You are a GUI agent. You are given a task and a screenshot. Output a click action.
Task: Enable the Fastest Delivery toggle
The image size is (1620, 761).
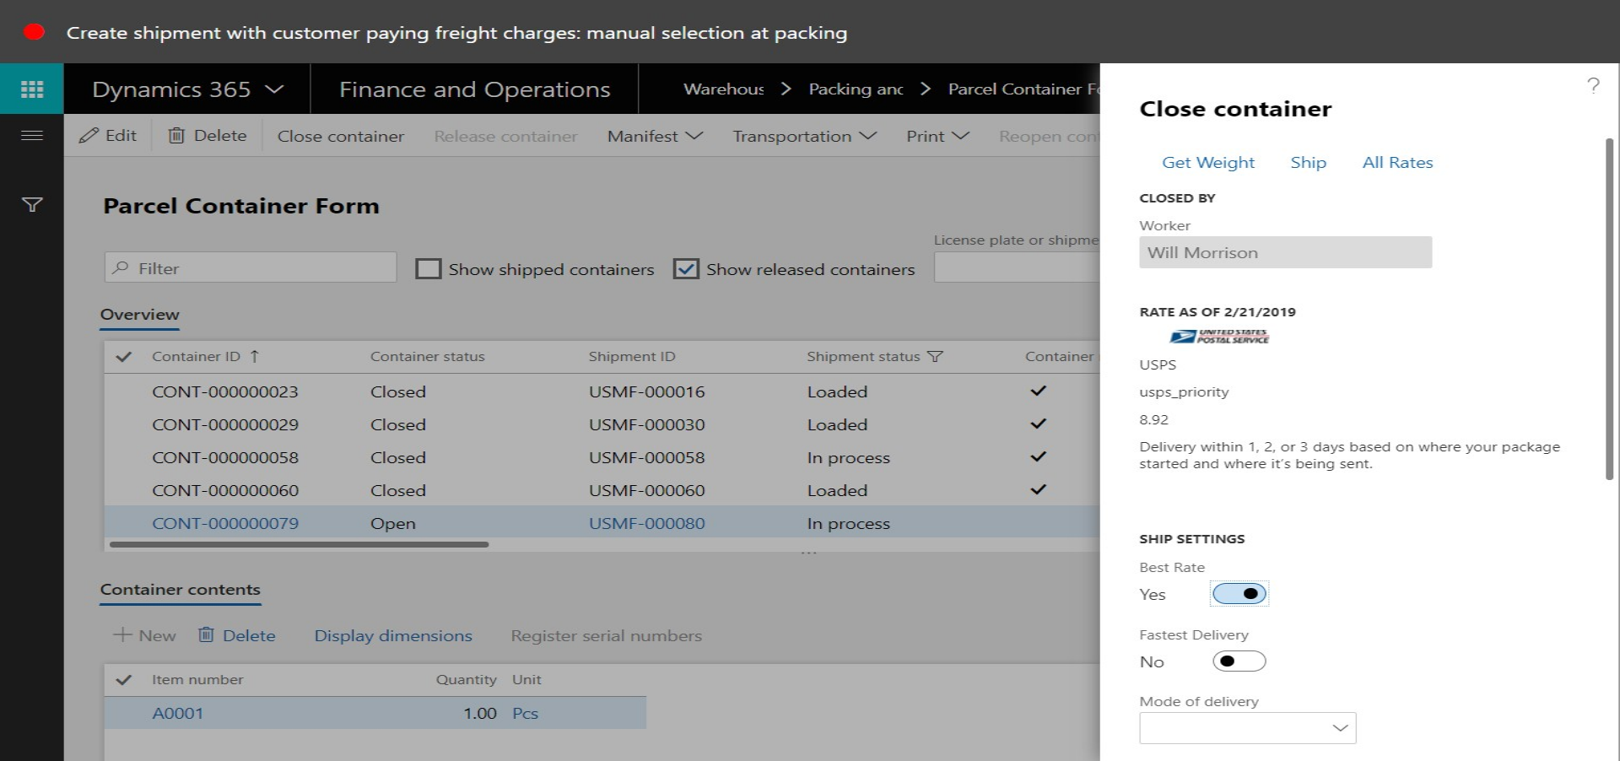1239,661
